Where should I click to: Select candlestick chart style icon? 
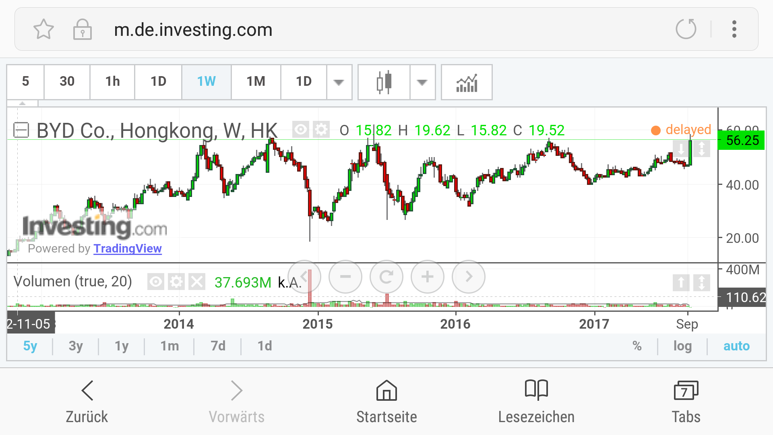(384, 82)
